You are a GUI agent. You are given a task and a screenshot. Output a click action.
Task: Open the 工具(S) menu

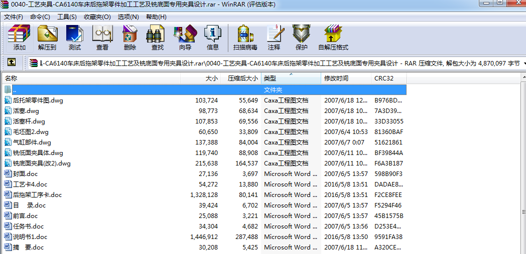tap(67, 16)
